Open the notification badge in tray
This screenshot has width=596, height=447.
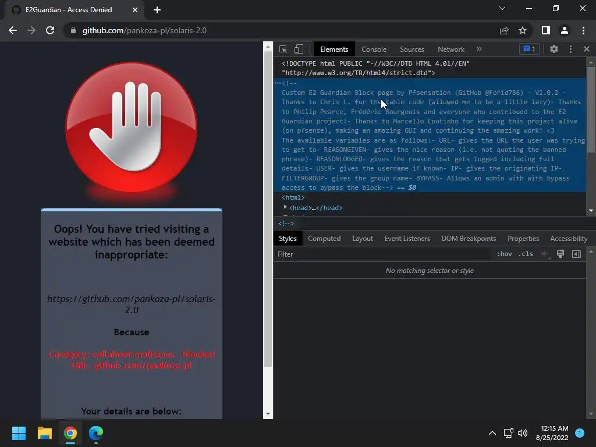click(580, 433)
